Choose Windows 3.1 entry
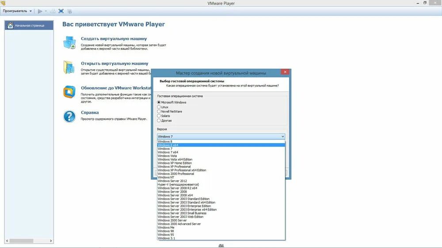The width and height of the screenshot is (442, 248). click(x=221, y=238)
